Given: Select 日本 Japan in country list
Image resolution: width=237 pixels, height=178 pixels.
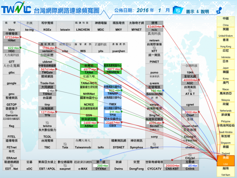Looking at the screenshot, I should click(x=225, y=64).
